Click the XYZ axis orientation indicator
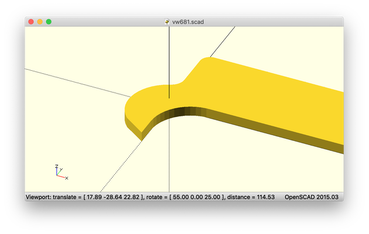This screenshot has width=369, height=234. coord(61,172)
